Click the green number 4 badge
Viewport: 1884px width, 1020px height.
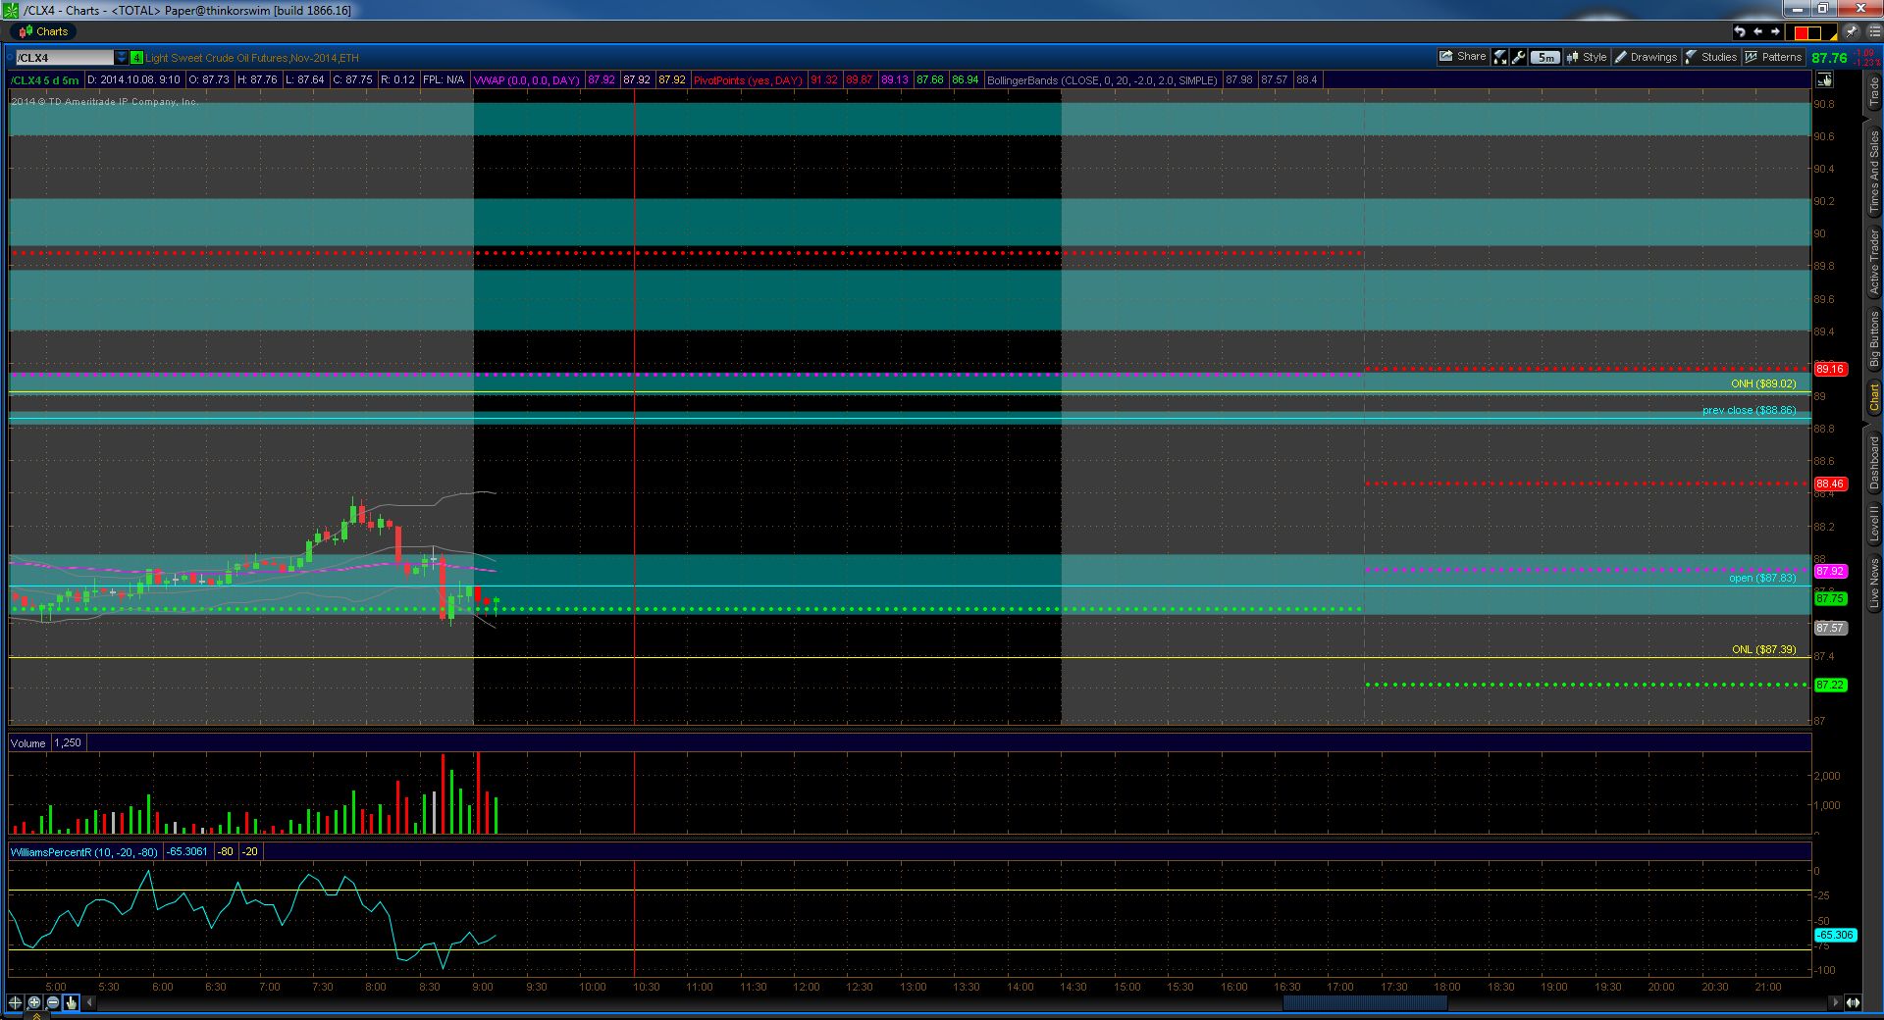(x=136, y=58)
